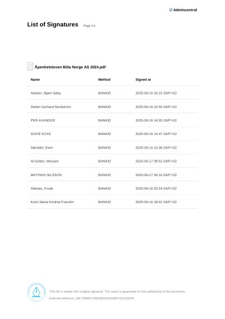Select the Method column header

[104, 79]
